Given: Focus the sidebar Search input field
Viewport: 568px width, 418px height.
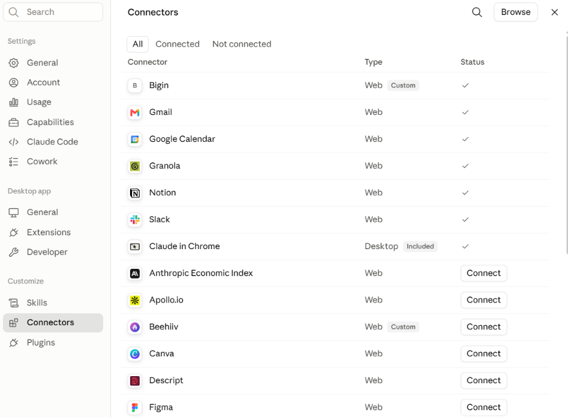Looking at the screenshot, I should 53,12.
